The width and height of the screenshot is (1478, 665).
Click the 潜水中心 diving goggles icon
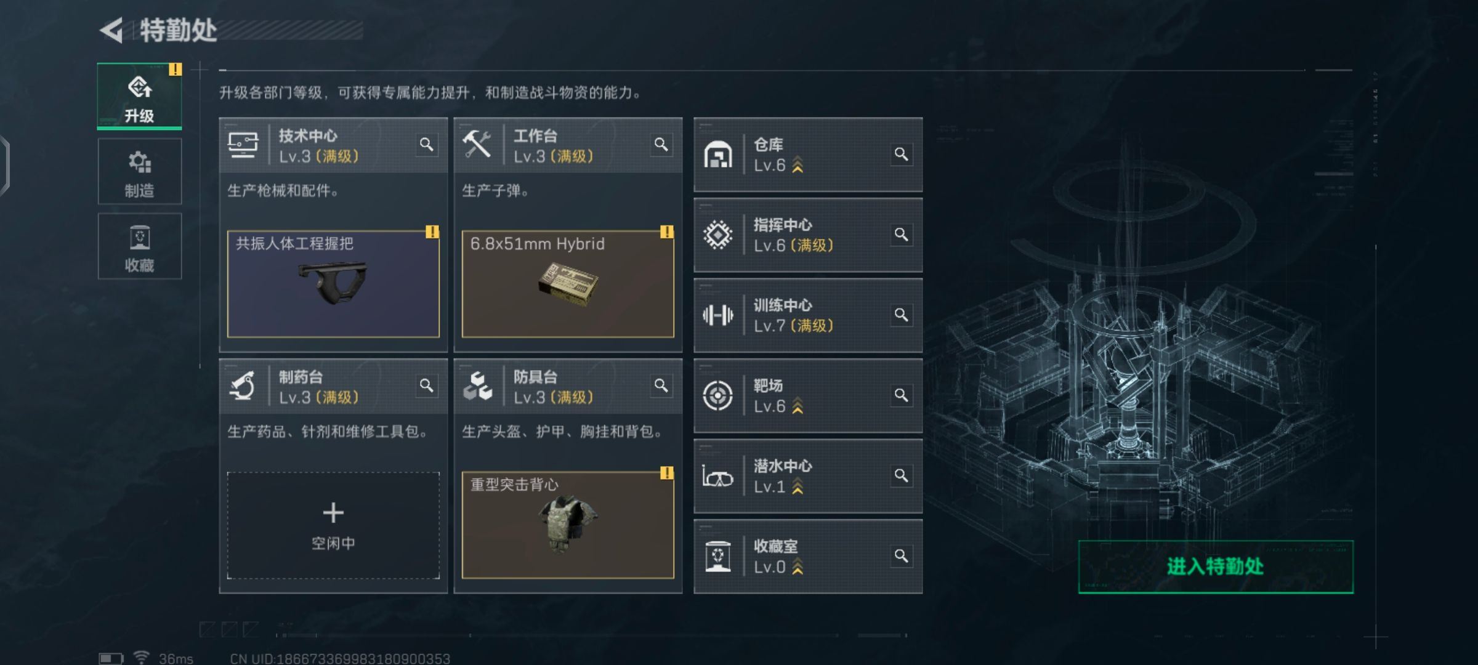(717, 477)
